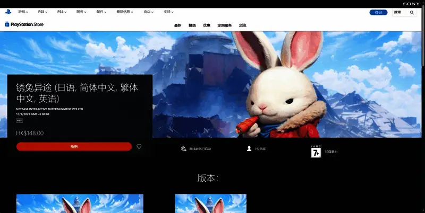Open the 支持 dropdown menu

(x=169, y=12)
